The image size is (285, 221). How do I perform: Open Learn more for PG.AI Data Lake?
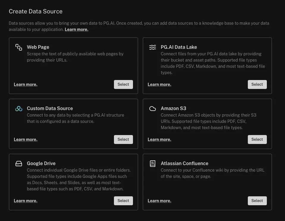point(159,84)
